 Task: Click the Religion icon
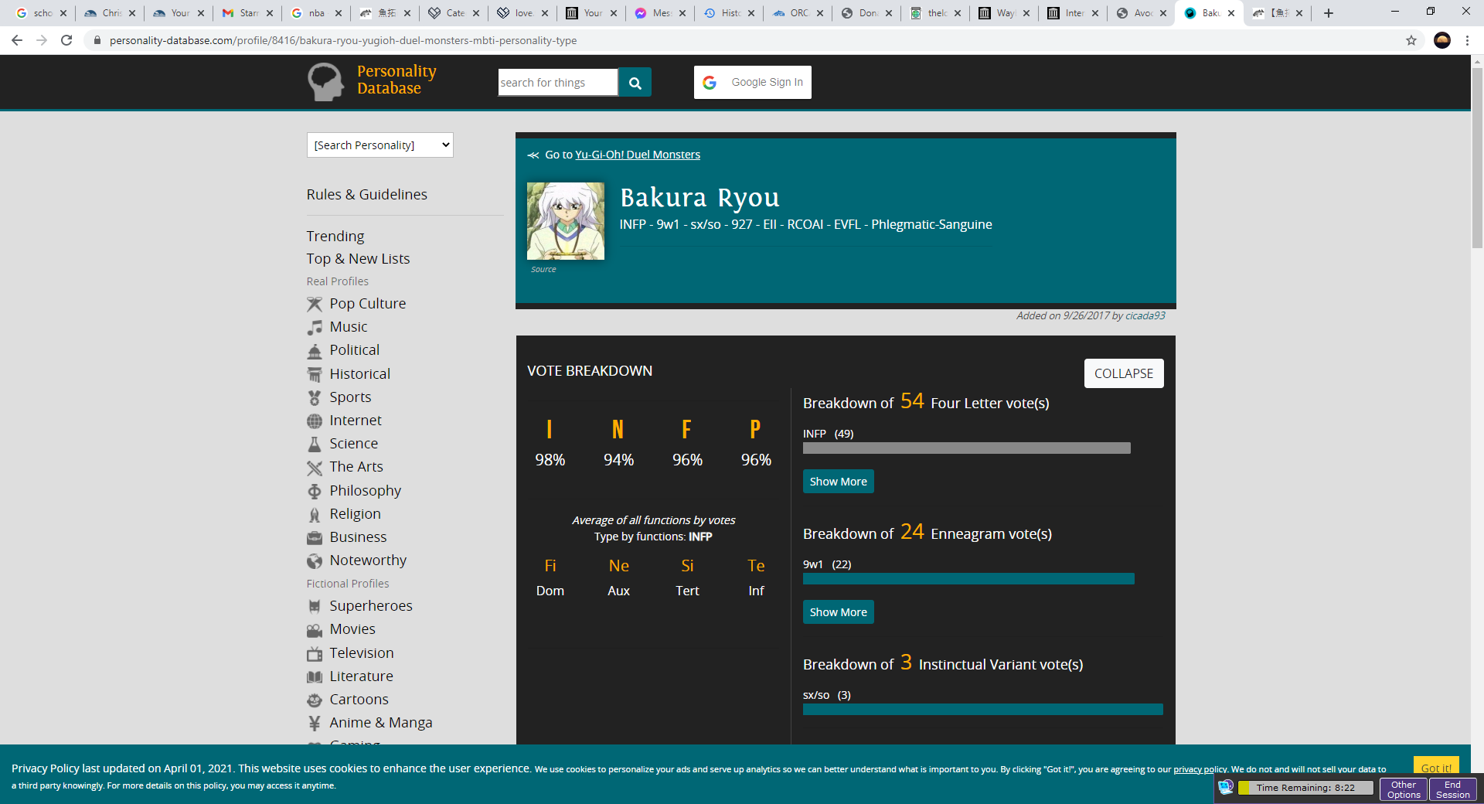tap(315, 514)
